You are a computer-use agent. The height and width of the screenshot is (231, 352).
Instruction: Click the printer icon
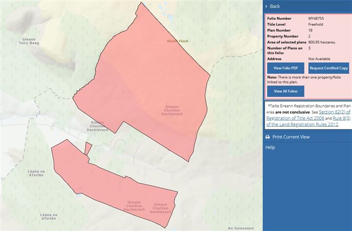pyautogui.click(x=268, y=137)
